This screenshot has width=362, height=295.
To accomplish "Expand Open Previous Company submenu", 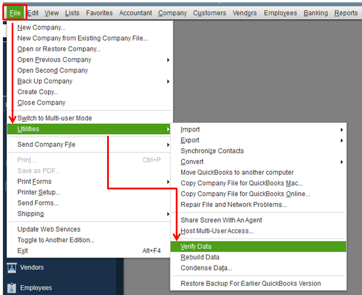I will [x=90, y=59].
